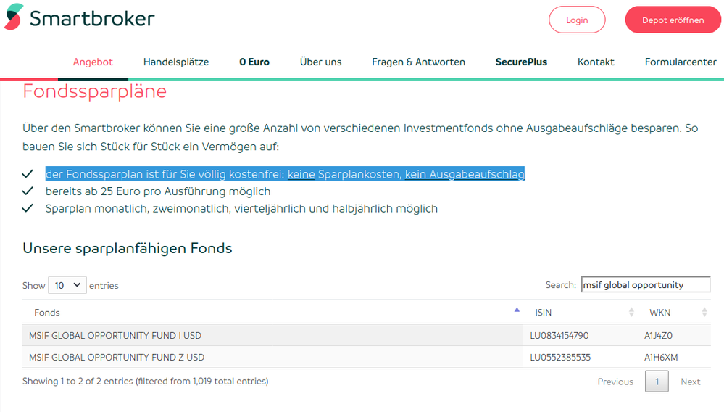Click 'Showing 1 to 2 of 2 entries' text
724x412 pixels.
(x=146, y=381)
